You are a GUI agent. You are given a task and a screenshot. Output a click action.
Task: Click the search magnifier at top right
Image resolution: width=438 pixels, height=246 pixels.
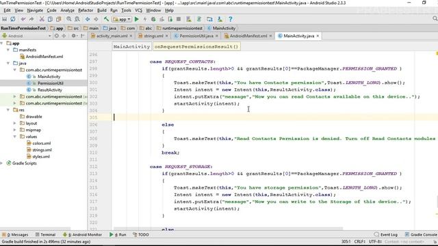[435, 18]
